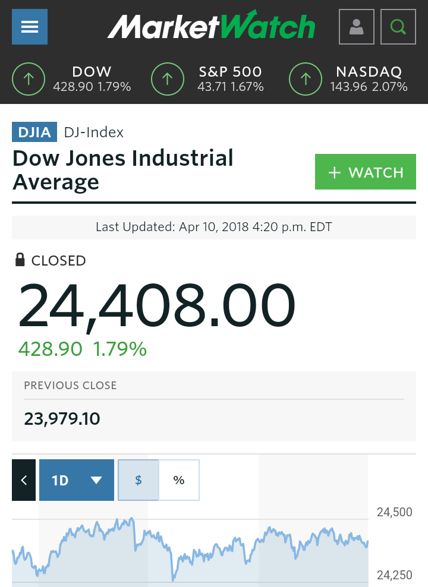Click the S&P 500 ticker link
Viewport: 428px width, 587px height.
[230, 79]
